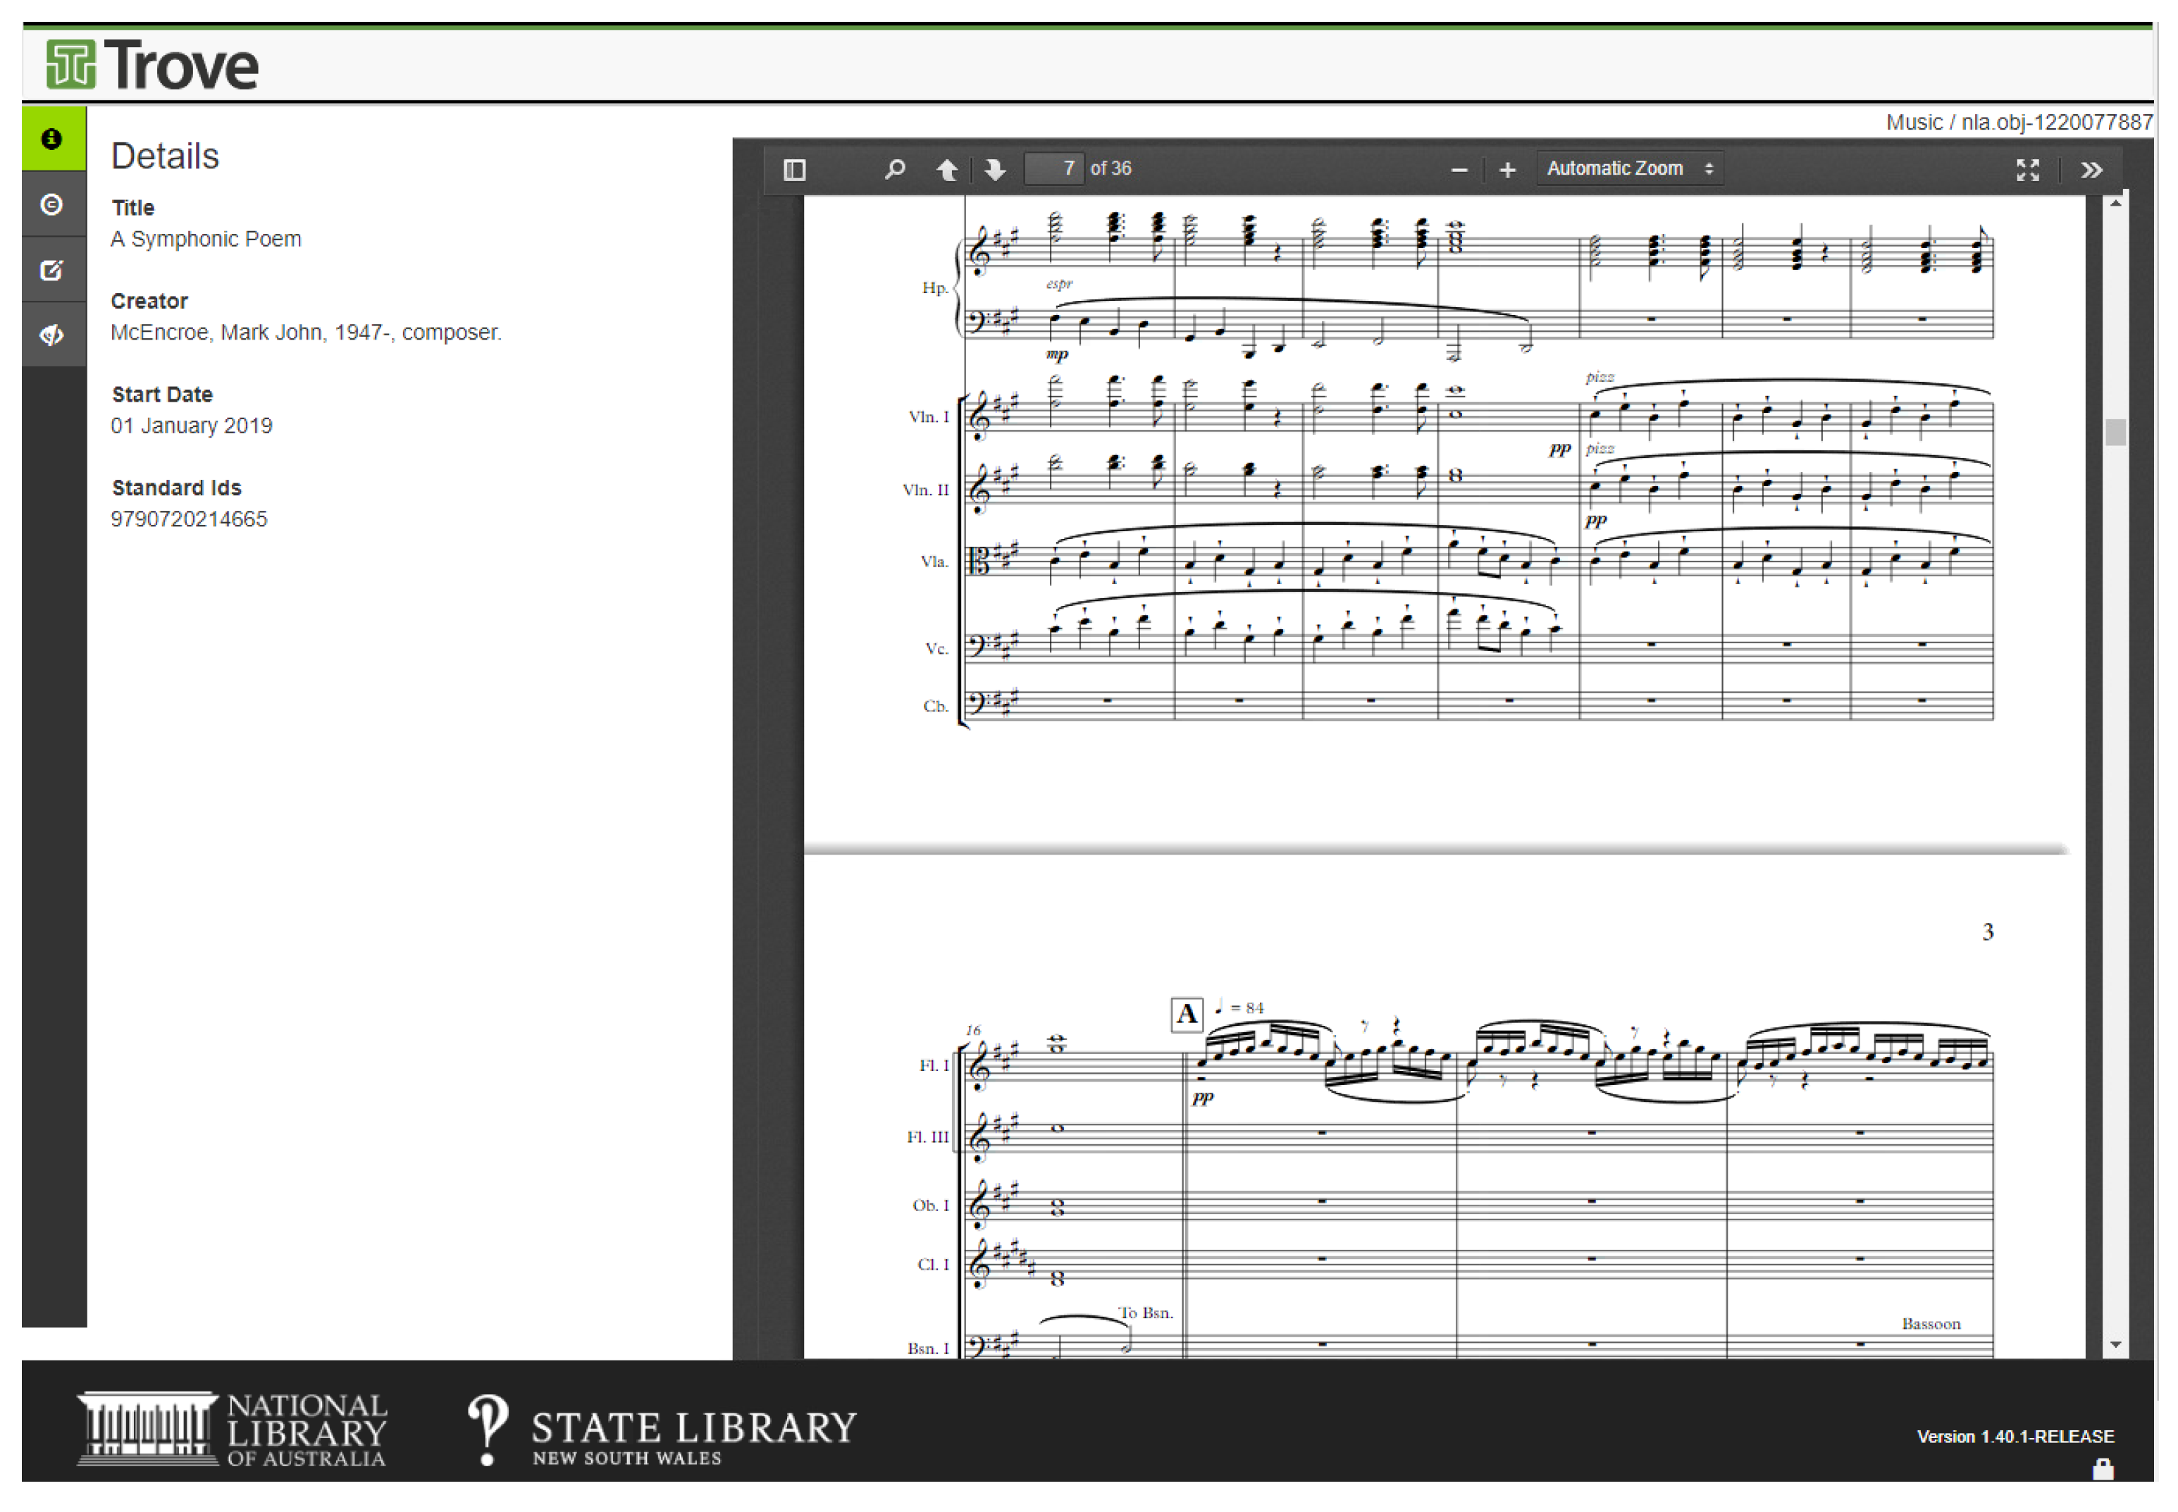Go to next page with down arrow

[x=994, y=170]
